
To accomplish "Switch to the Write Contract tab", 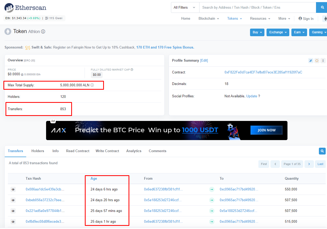I will coord(107,151).
